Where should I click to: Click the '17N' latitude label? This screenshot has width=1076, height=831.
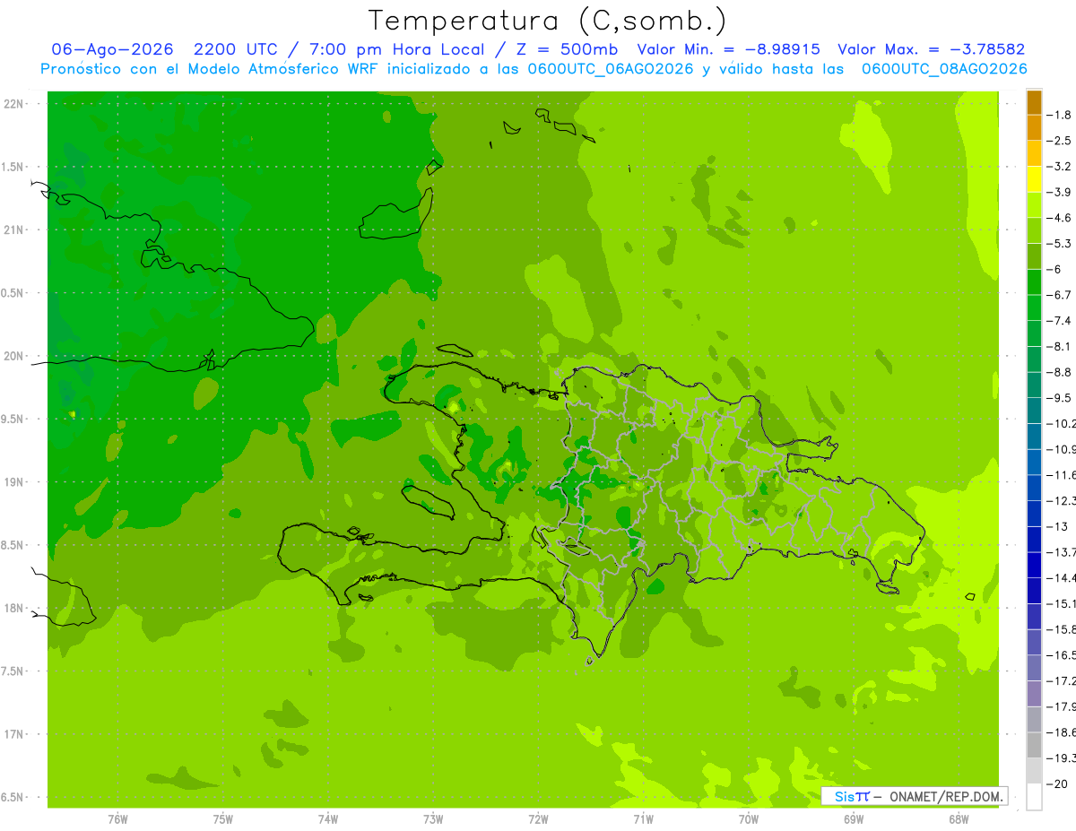13,734
